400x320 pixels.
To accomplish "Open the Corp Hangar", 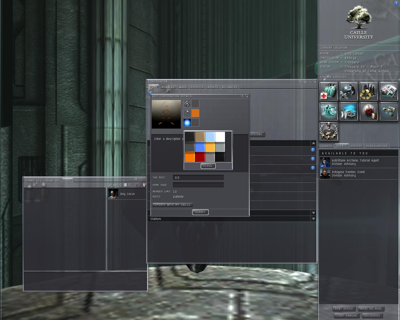I will [x=347, y=316].
